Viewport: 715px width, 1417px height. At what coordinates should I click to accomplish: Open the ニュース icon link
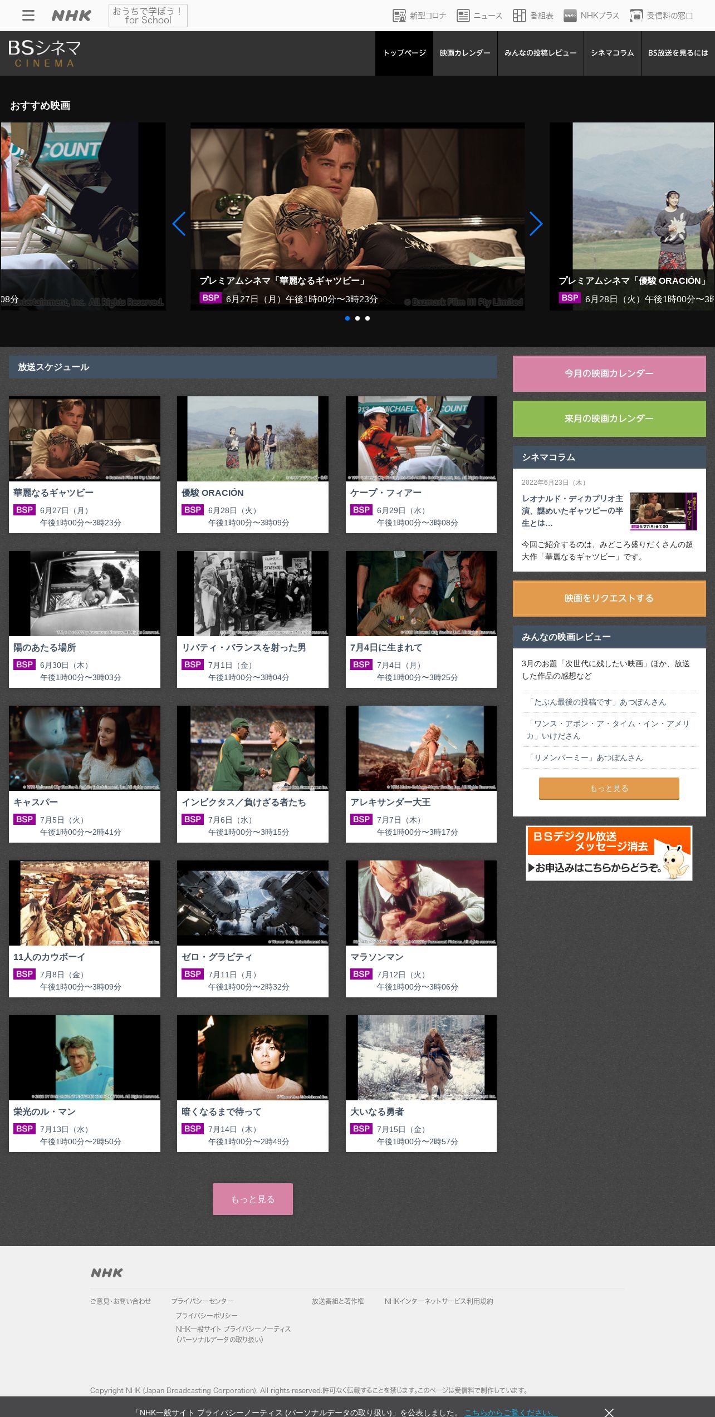(x=479, y=16)
